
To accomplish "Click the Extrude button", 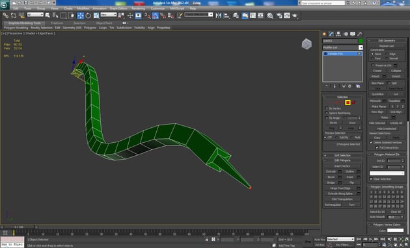I will coord(331,171).
